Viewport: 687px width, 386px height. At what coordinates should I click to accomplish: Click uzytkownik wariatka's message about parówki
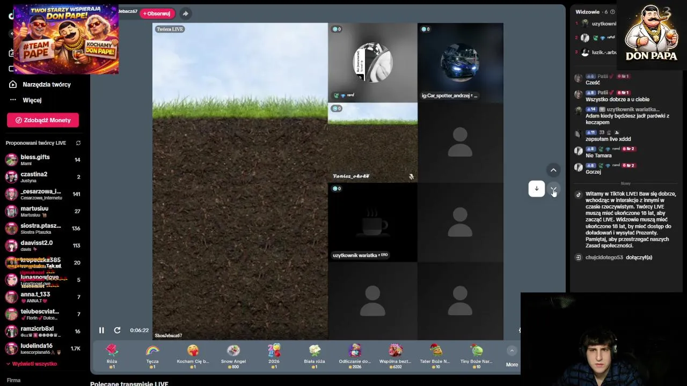(x=627, y=119)
